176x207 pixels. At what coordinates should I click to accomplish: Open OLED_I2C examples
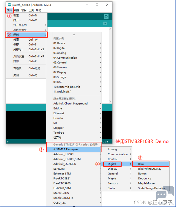(x=74, y=203)
